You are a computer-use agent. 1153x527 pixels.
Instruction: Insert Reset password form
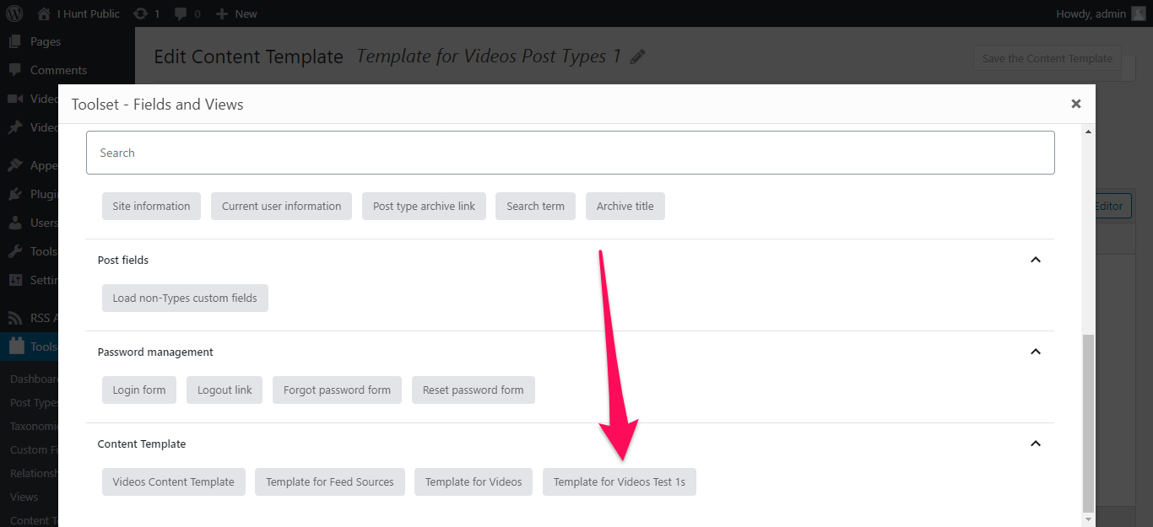tap(474, 390)
